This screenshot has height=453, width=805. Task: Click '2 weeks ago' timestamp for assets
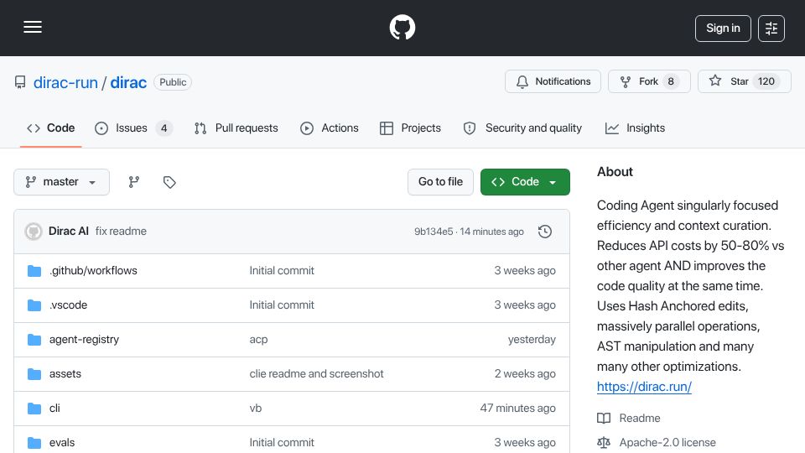[x=525, y=374]
